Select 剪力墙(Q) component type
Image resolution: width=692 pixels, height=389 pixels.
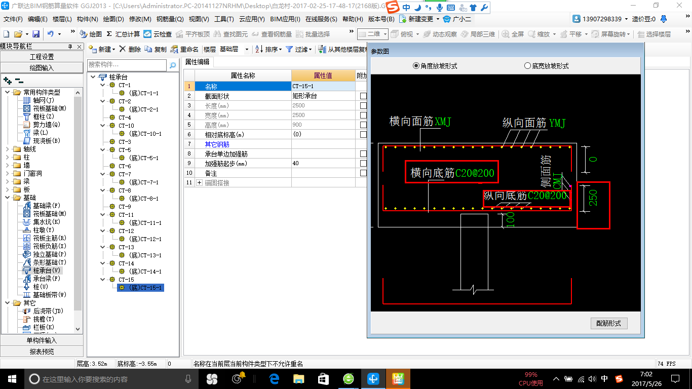[41, 125]
